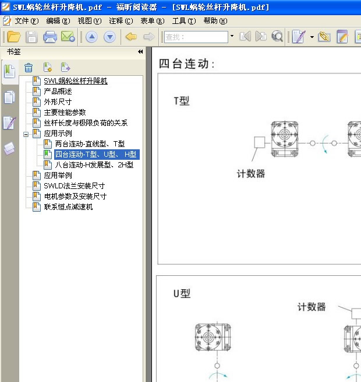The height and width of the screenshot is (382, 361).
Task: Click the Open folder toolbar icon
Action: point(13,37)
